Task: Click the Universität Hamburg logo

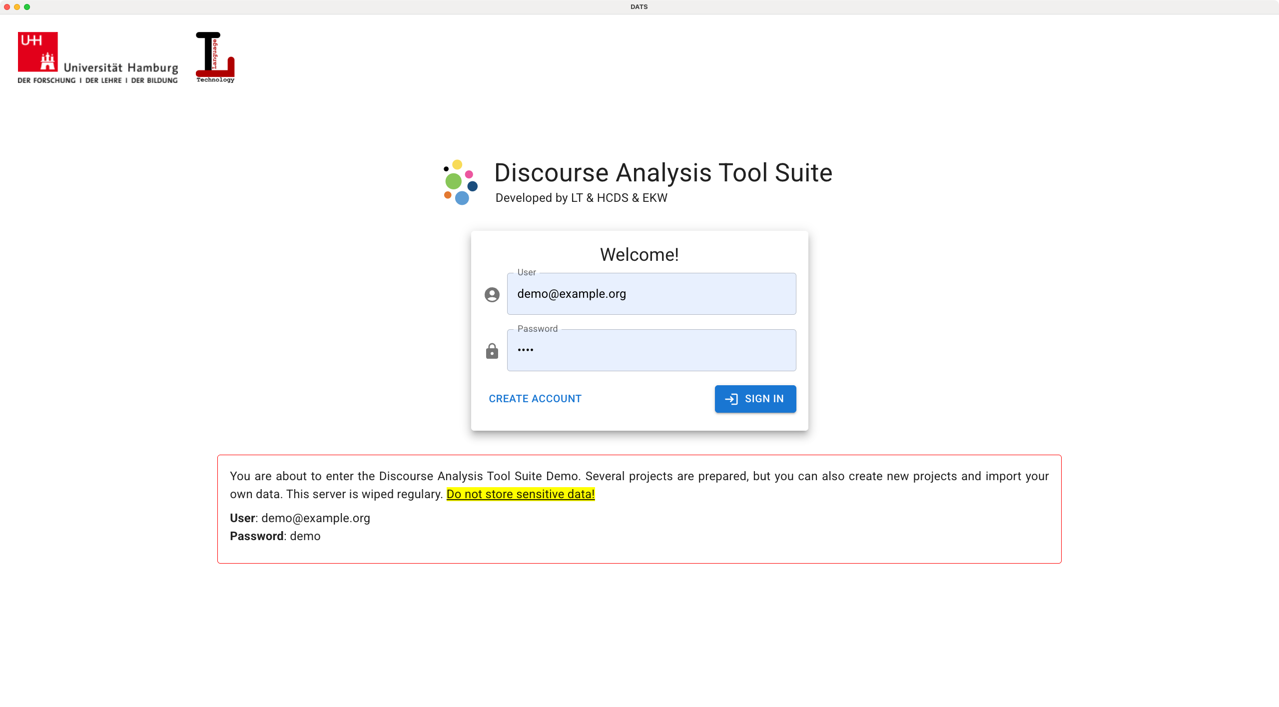Action: point(98,58)
